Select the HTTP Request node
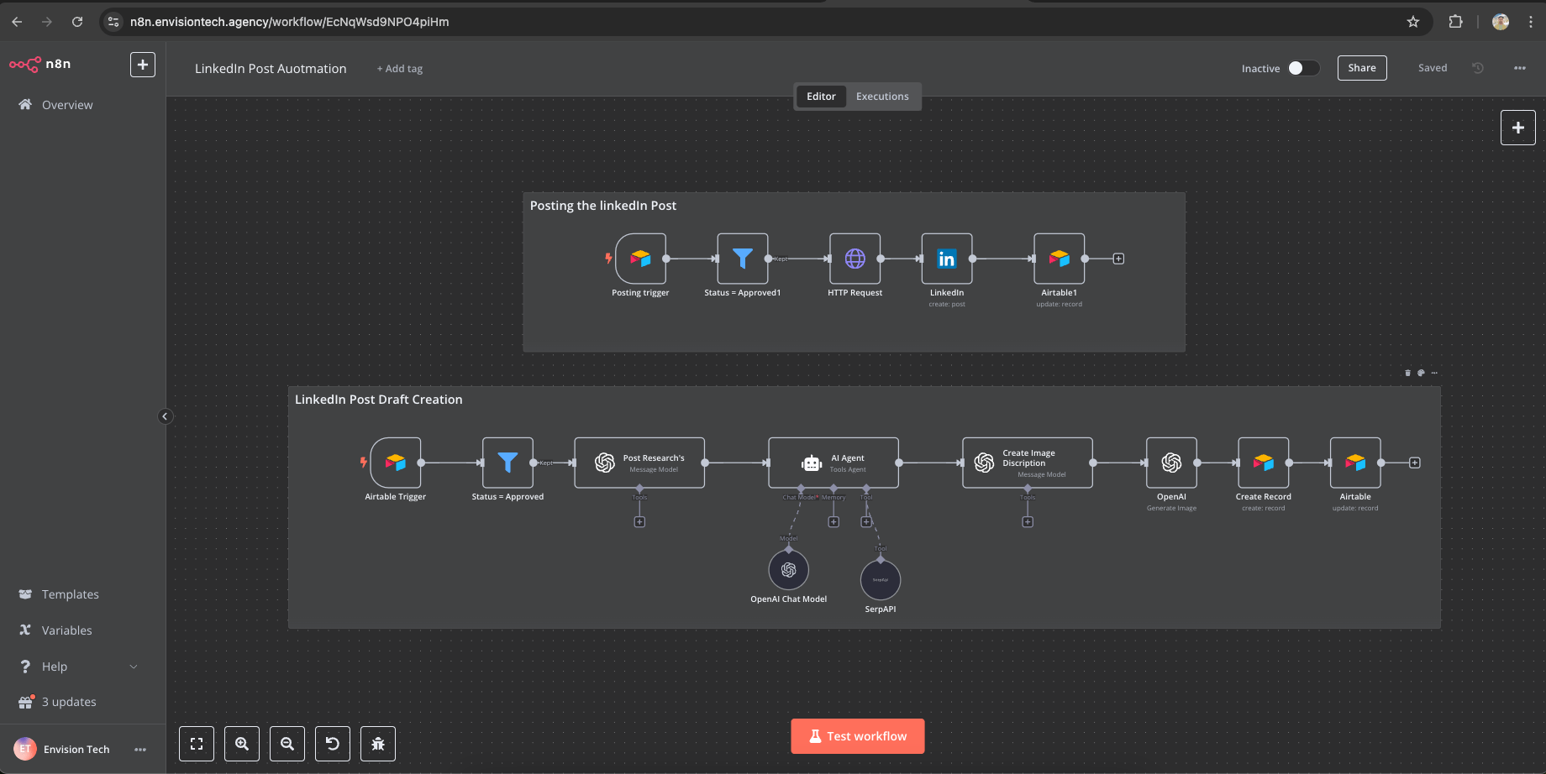The image size is (1546, 774). 855,259
